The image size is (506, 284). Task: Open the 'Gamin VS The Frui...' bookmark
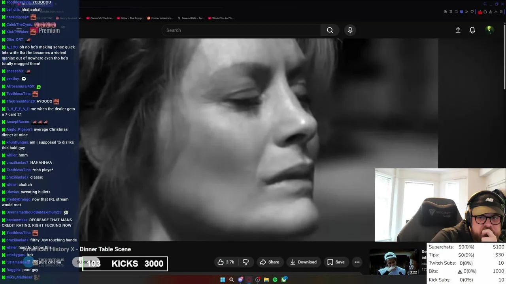click(x=100, y=18)
